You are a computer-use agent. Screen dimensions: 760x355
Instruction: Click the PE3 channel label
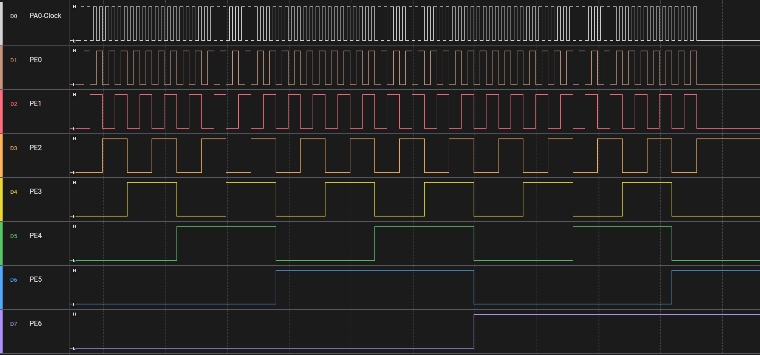point(36,192)
